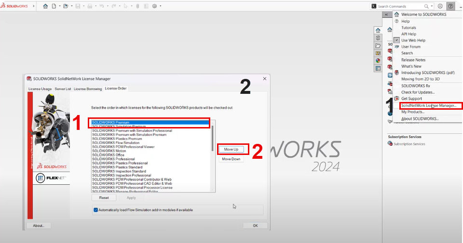Click the File Properties icon
The width and height of the screenshot is (463, 243).
pyautogui.click(x=146, y=6)
